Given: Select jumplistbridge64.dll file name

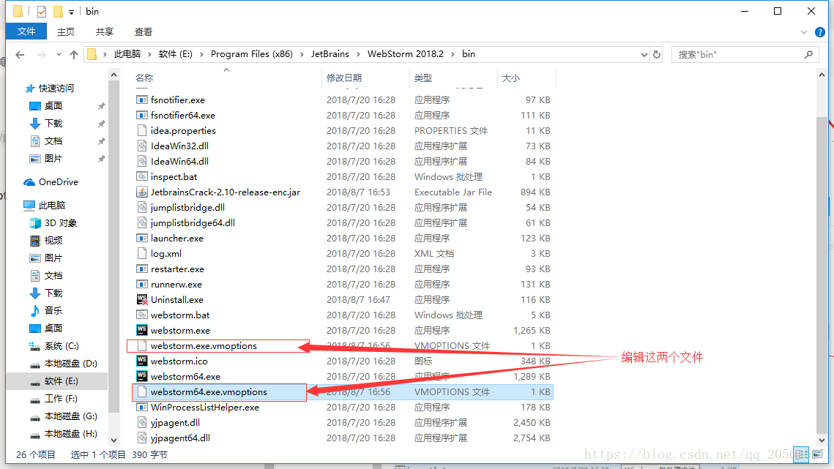Looking at the screenshot, I should (193, 223).
